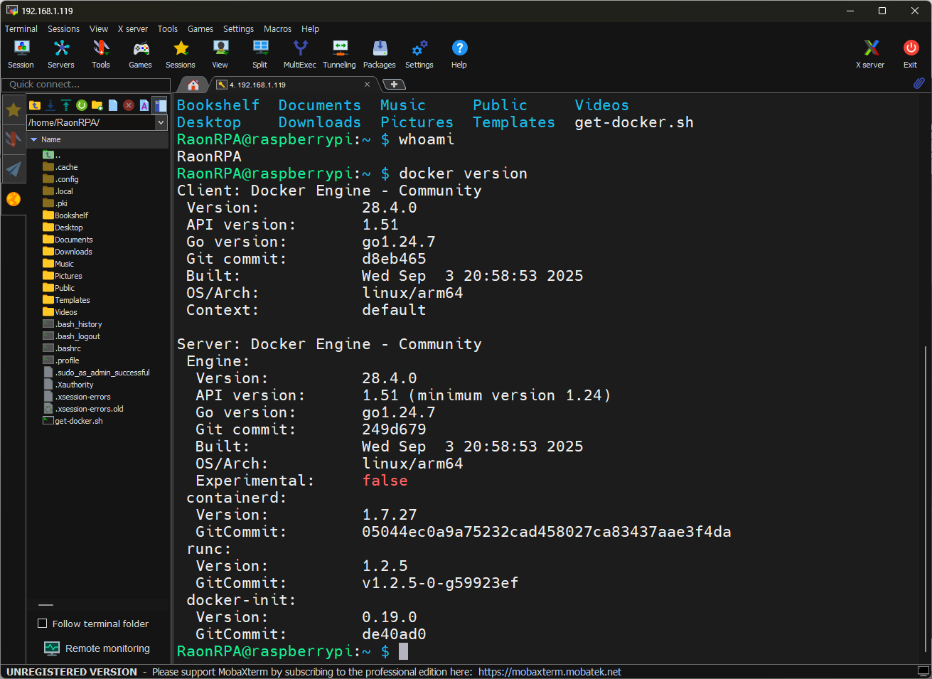
Task: Open the mobaxterm.mobatek.net link
Action: (x=550, y=672)
